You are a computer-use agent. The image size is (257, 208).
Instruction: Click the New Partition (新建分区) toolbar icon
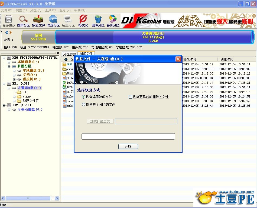[x=68, y=21]
